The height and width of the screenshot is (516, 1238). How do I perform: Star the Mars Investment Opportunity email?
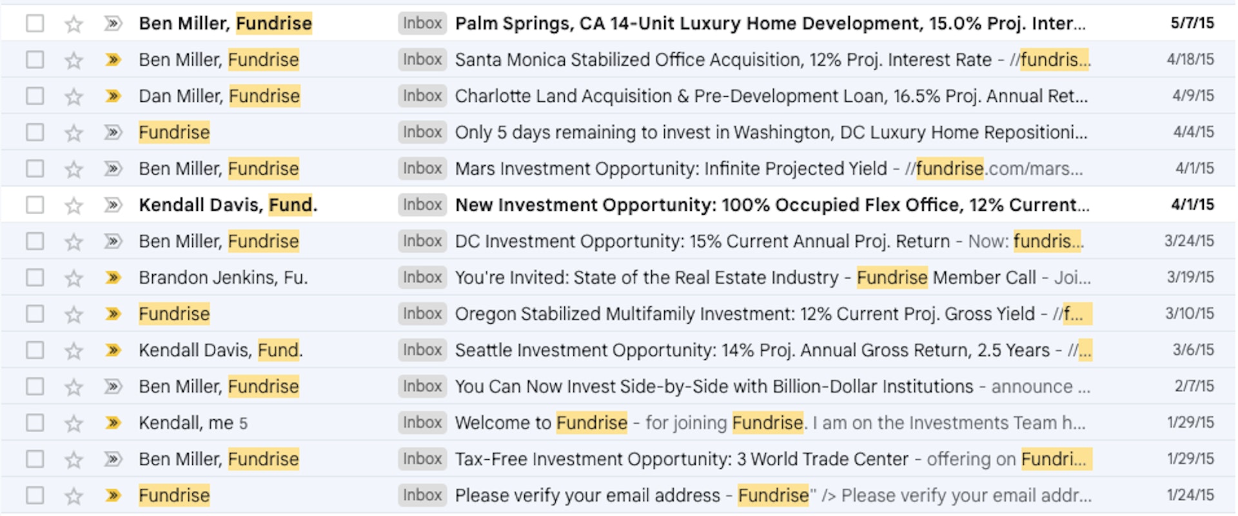pos(74,169)
